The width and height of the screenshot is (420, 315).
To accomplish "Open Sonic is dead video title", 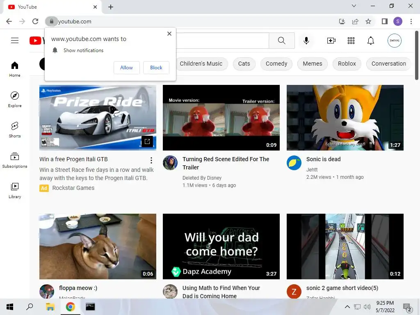I will [x=323, y=159].
